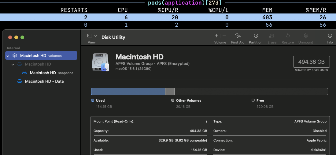Click the Used legend swatch
The width and height of the screenshot is (336, 155).
click(93, 100)
